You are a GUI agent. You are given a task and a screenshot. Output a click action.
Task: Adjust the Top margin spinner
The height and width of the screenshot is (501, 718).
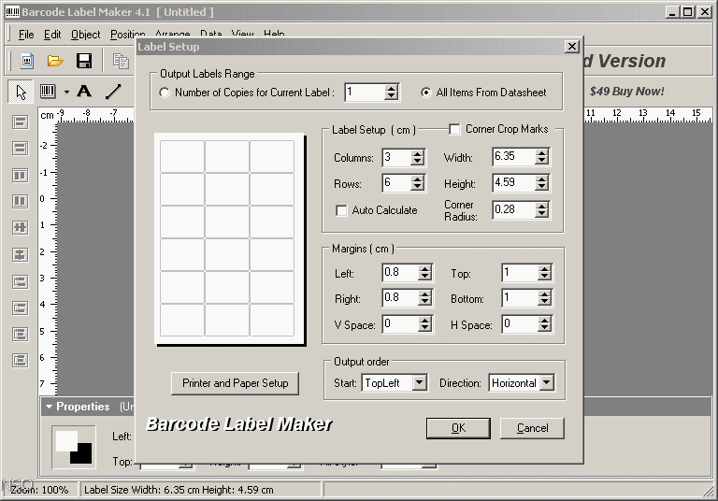544,273
